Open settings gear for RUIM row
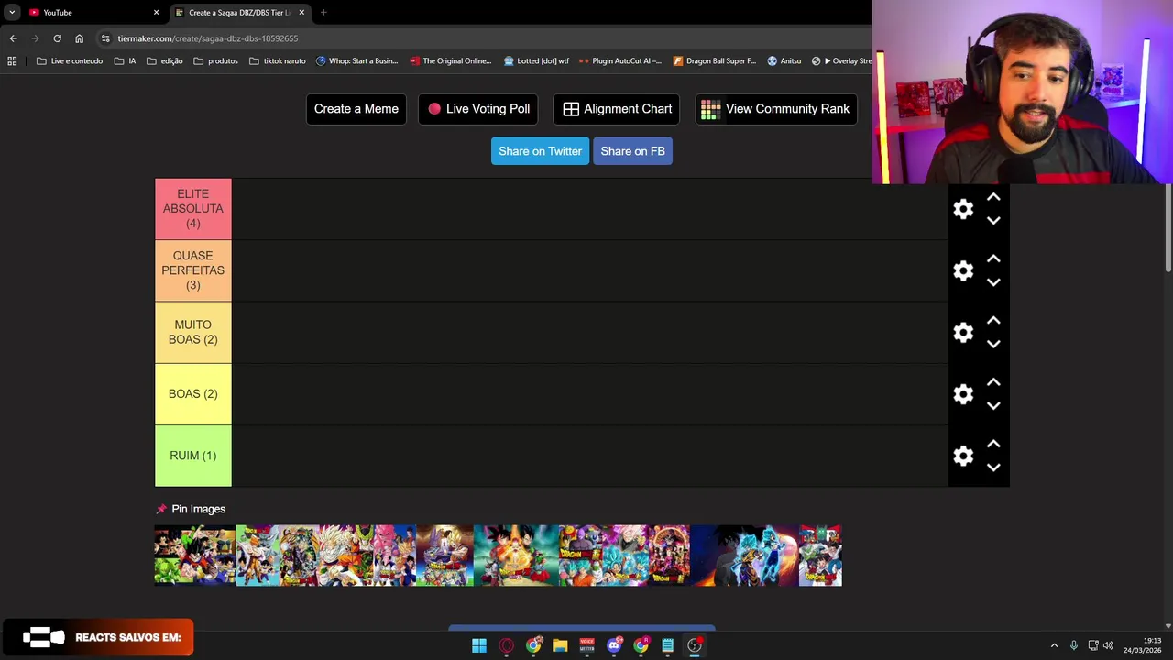The height and width of the screenshot is (660, 1173). (963, 456)
